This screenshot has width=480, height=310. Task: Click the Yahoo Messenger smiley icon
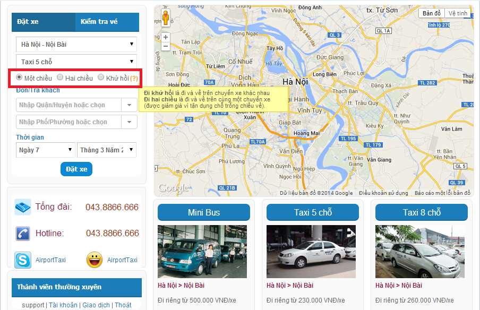pyautogui.click(x=94, y=260)
